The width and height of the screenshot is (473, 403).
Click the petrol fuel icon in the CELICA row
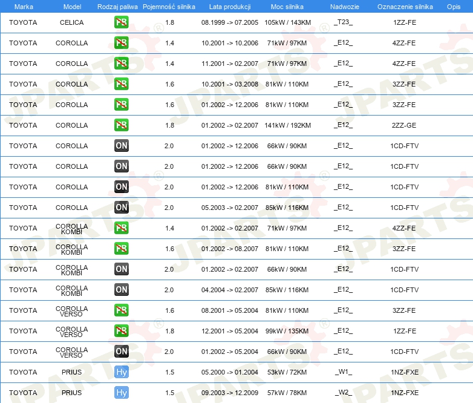121,22
